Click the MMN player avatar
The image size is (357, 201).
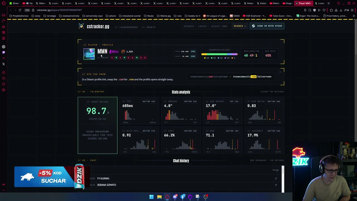[x=89, y=54]
